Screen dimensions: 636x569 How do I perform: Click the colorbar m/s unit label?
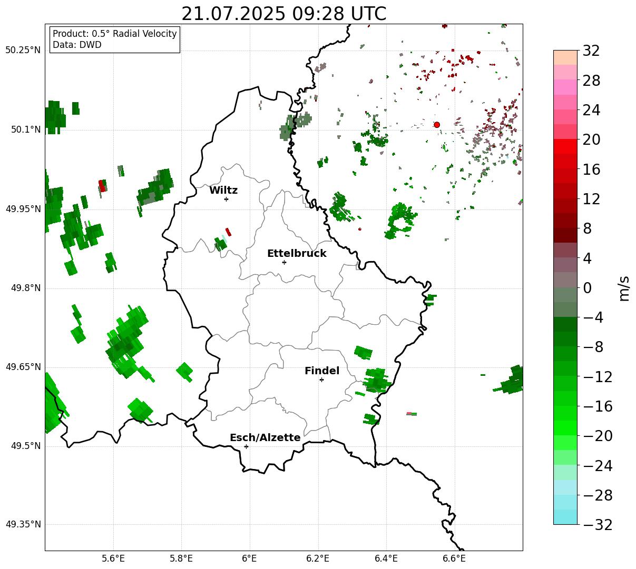pyautogui.click(x=624, y=288)
